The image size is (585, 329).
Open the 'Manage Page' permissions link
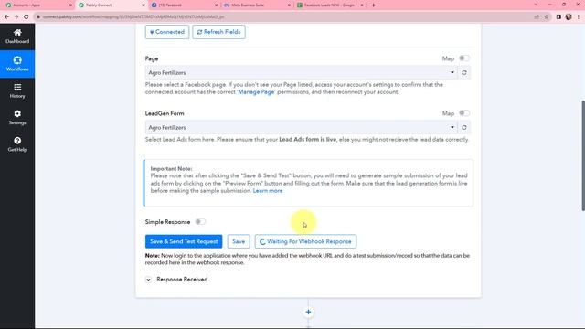(256, 92)
